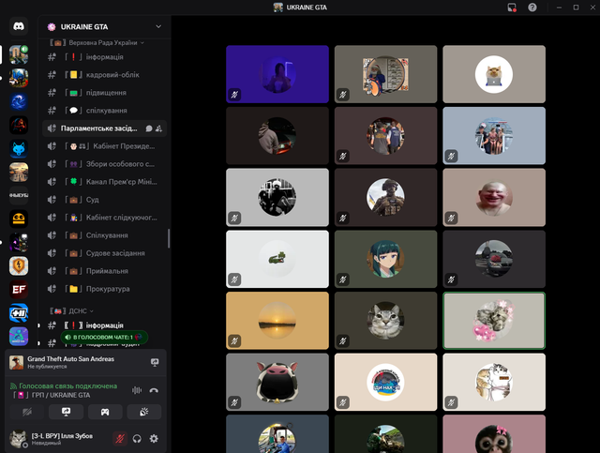This screenshot has height=453, width=600.
Task: Open the inbox icon in title bar
Action: 512,8
